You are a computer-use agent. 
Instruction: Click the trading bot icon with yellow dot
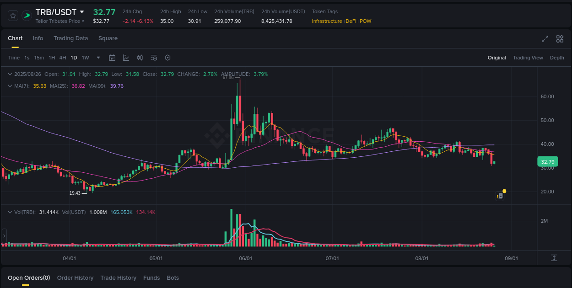point(500,196)
